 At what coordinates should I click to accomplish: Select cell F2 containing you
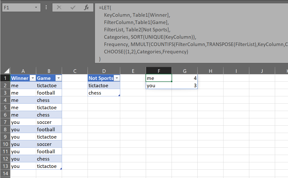pyautogui.click(x=159, y=85)
